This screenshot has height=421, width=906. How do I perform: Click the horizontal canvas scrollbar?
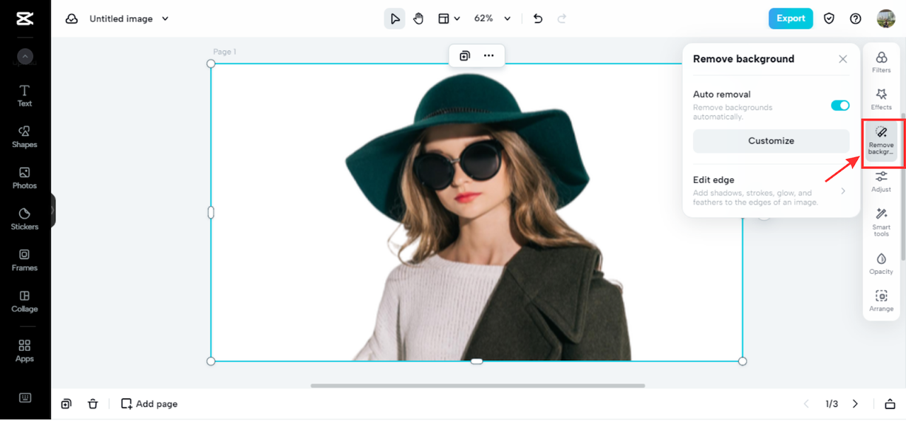click(x=478, y=386)
